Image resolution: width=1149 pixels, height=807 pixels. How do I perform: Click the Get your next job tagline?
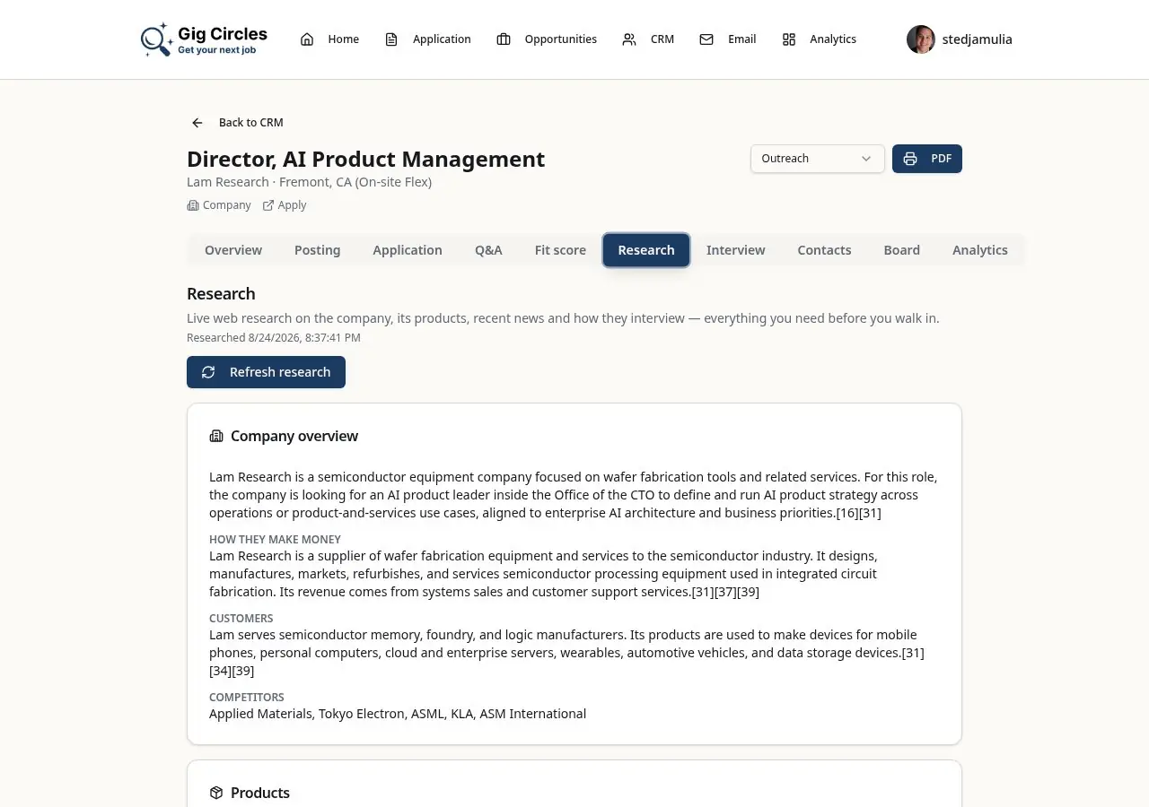point(217,50)
